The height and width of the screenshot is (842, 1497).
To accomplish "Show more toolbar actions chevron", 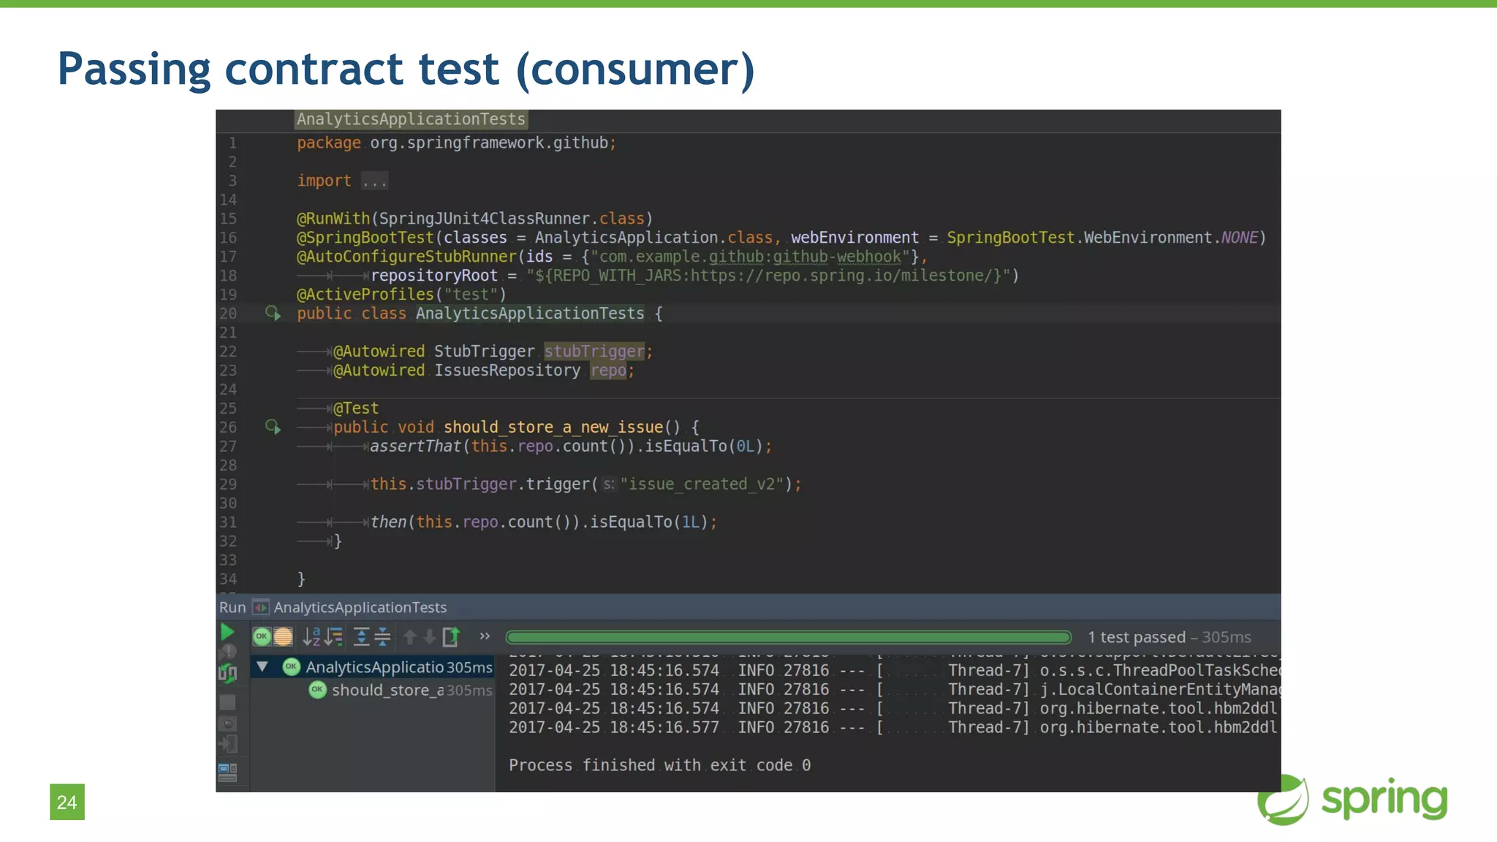I will pyautogui.click(x=485, y=636).
